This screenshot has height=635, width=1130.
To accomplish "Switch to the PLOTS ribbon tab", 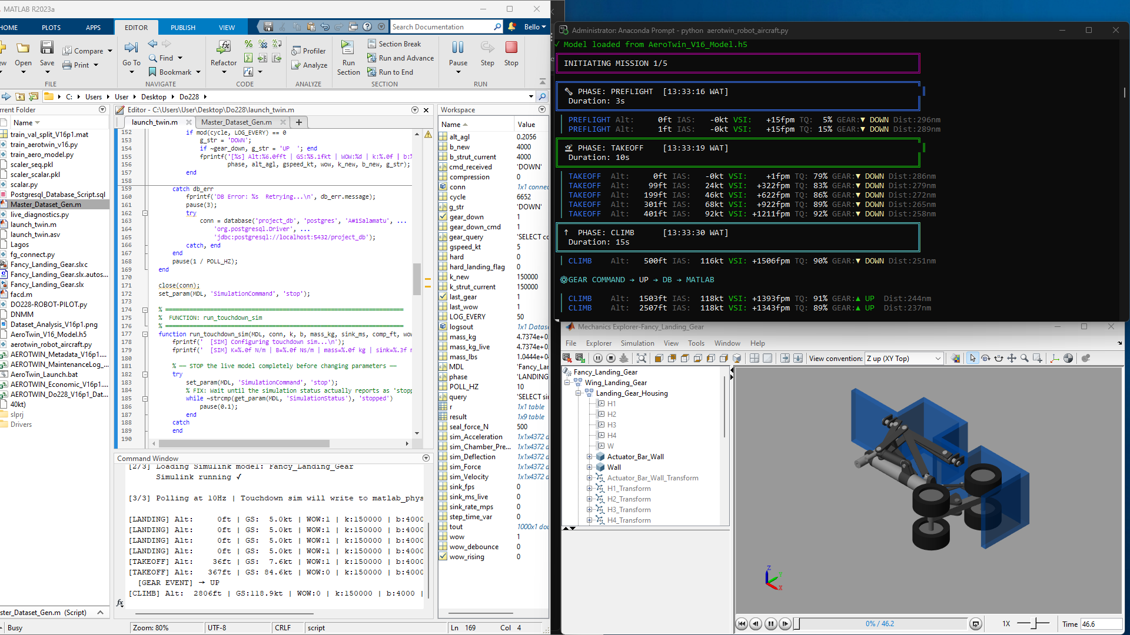I will [x=51, y=28].
